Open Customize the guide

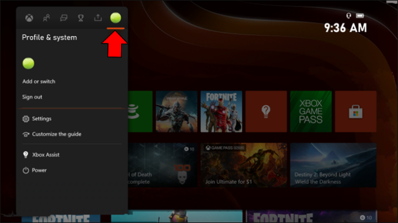coord(52,134)
